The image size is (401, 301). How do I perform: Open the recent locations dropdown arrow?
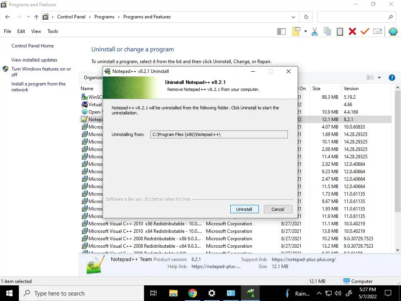(28, 17)
